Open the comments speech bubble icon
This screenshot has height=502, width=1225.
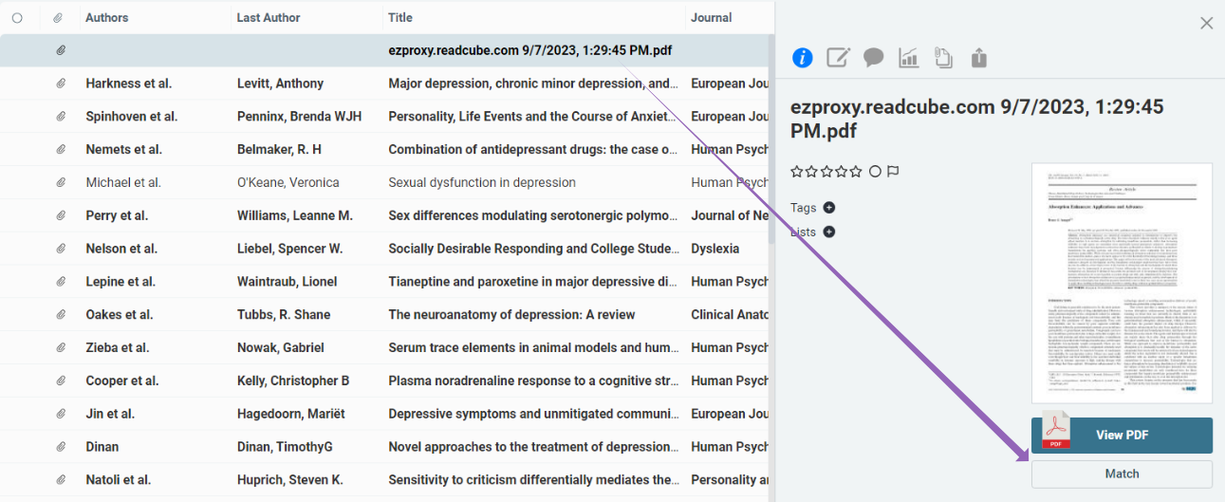(874, 58)
